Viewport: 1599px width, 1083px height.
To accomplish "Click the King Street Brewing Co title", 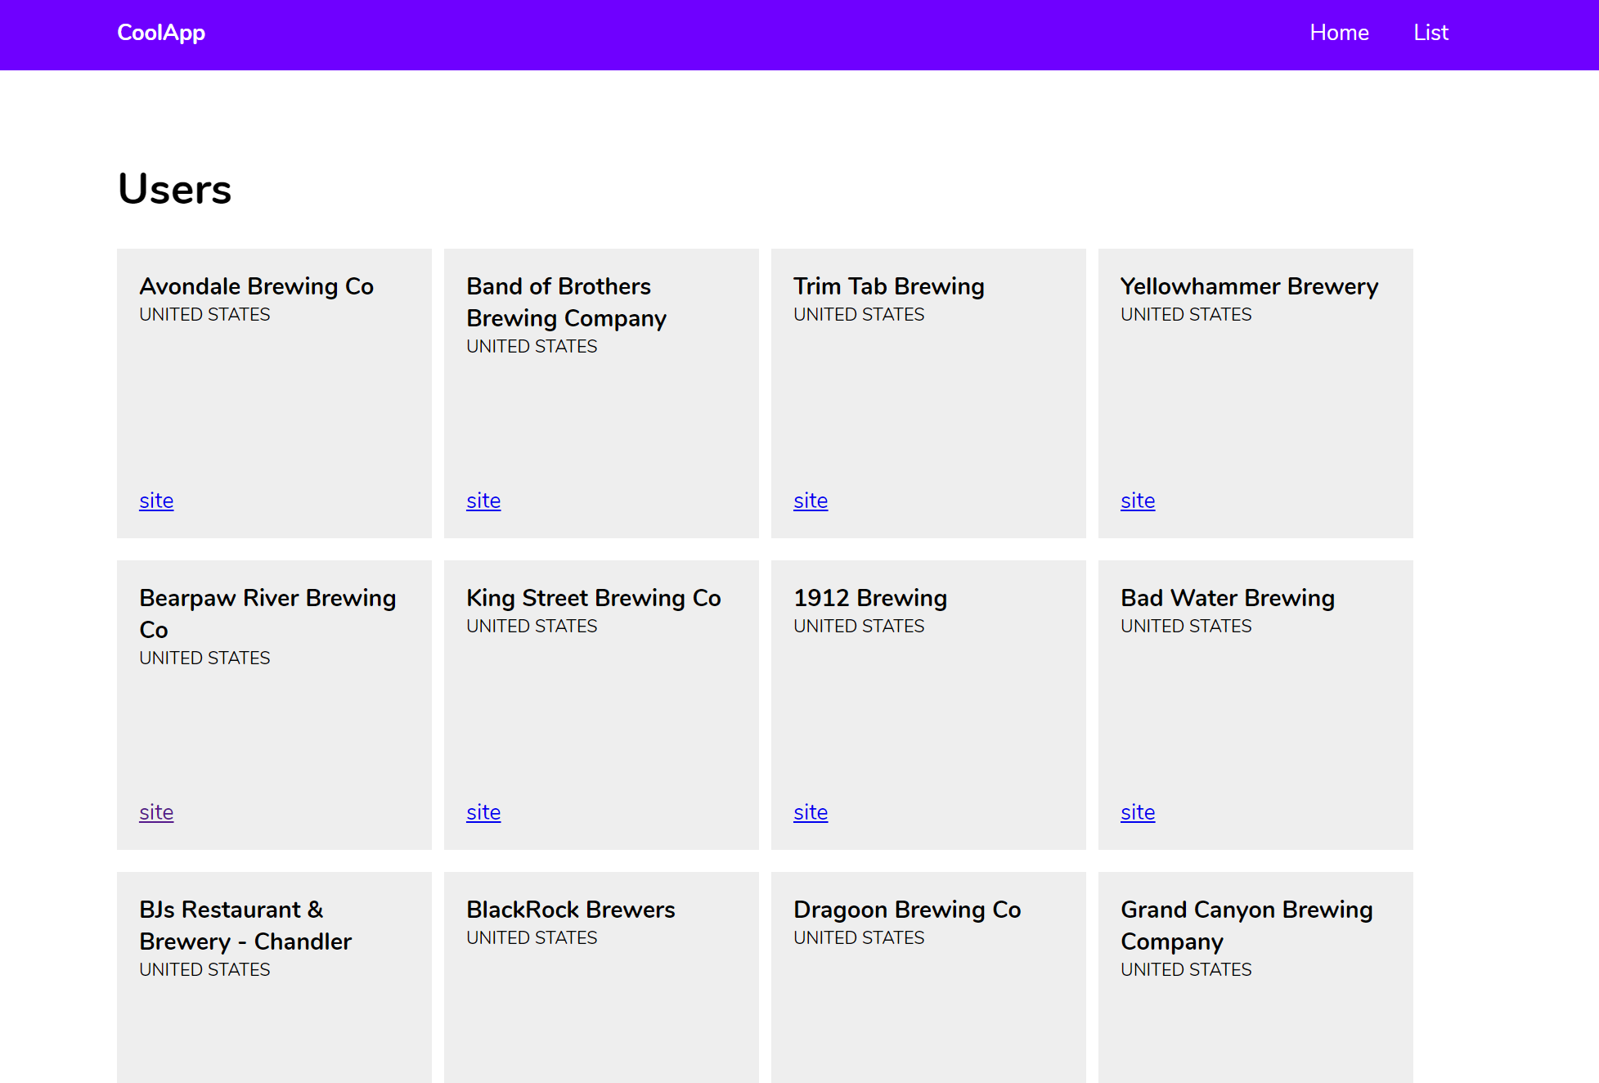I will (594, 598).
